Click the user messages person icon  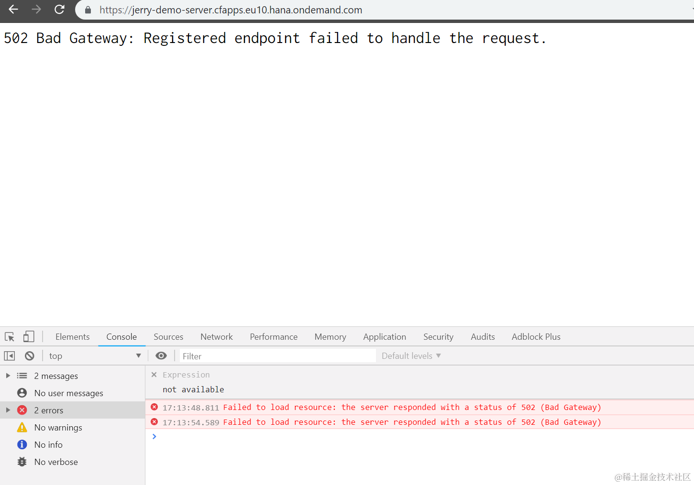(22, 393)
